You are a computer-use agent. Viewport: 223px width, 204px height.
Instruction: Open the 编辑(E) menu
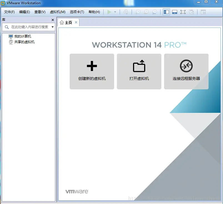coord(24,12)
